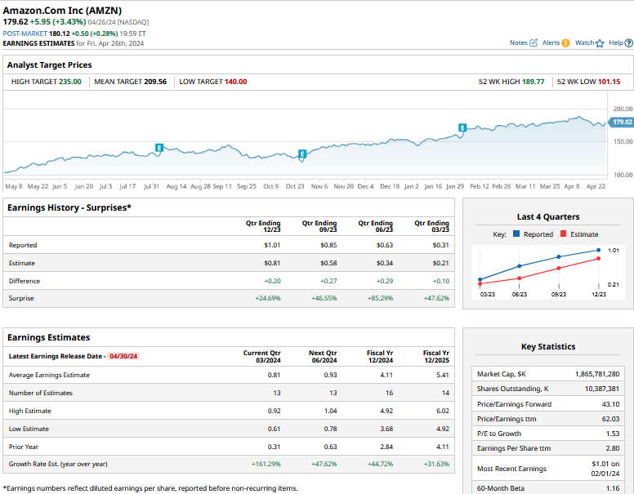This screenshot has height=494, width=634.
Task: Click the Alerts link text
Action: click(x=551, y=42)
